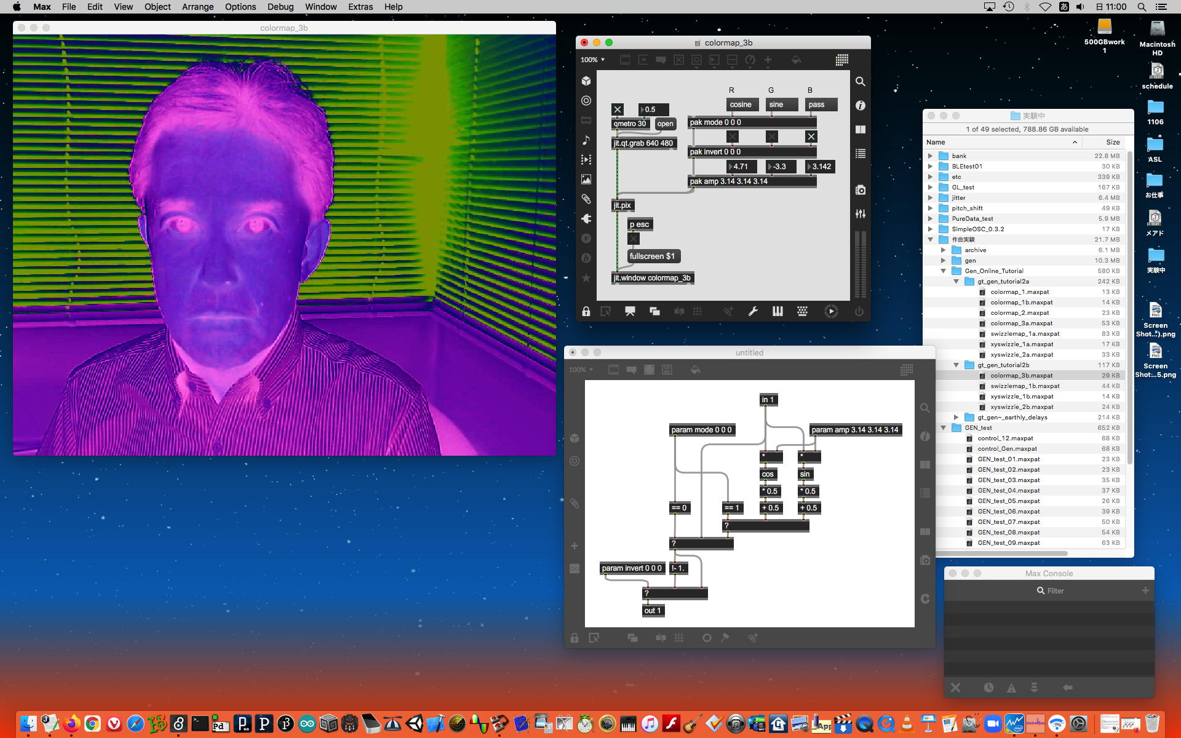1181x738 pixels.
Task: Open the Arrange menu
Action: pyautogui.click(x=197, y=7)
